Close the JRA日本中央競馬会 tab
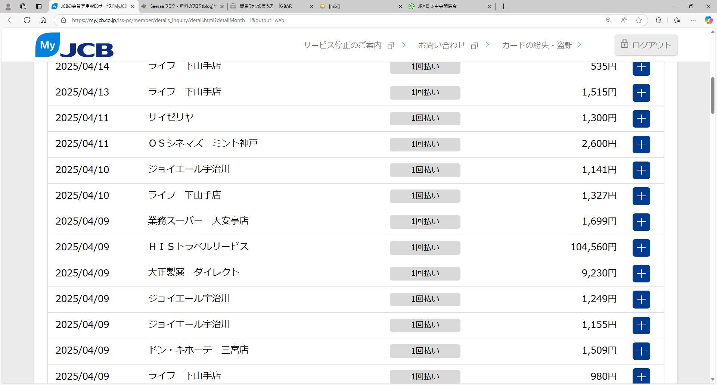The width and height of the screenshot is (717, 385). point(490,6)
